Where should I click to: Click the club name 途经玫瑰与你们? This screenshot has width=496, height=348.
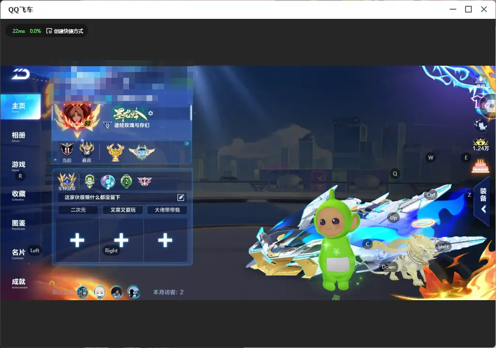[x=131, y=125]
